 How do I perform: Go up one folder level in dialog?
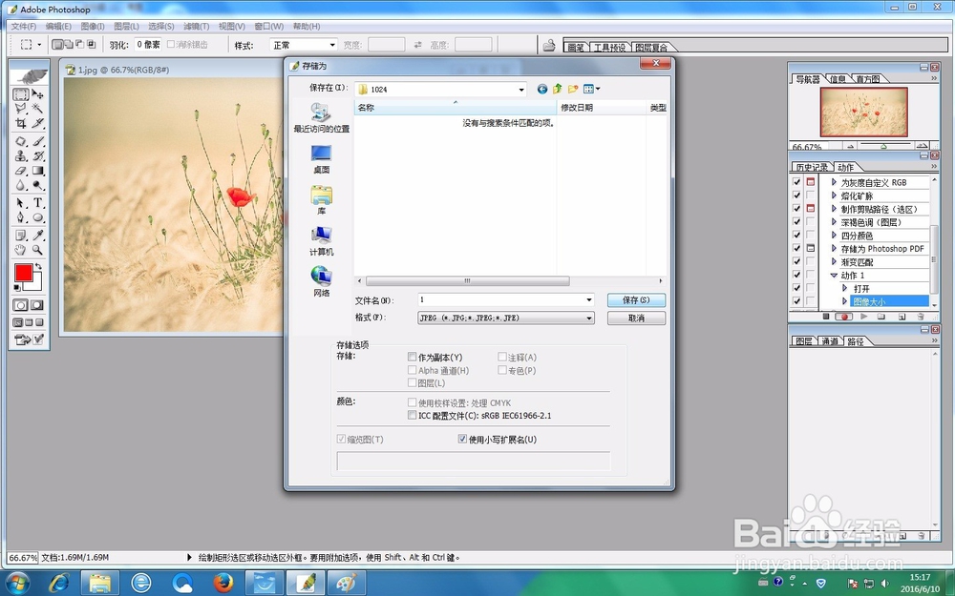[x=558, y=89]
